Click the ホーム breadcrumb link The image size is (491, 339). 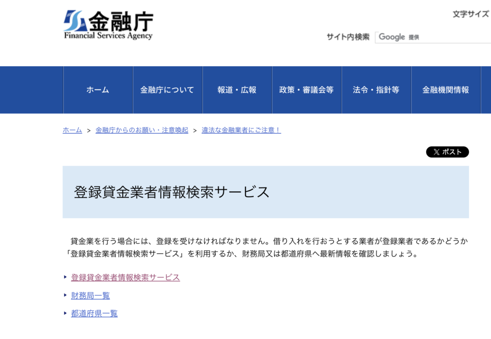pos(71,129)
